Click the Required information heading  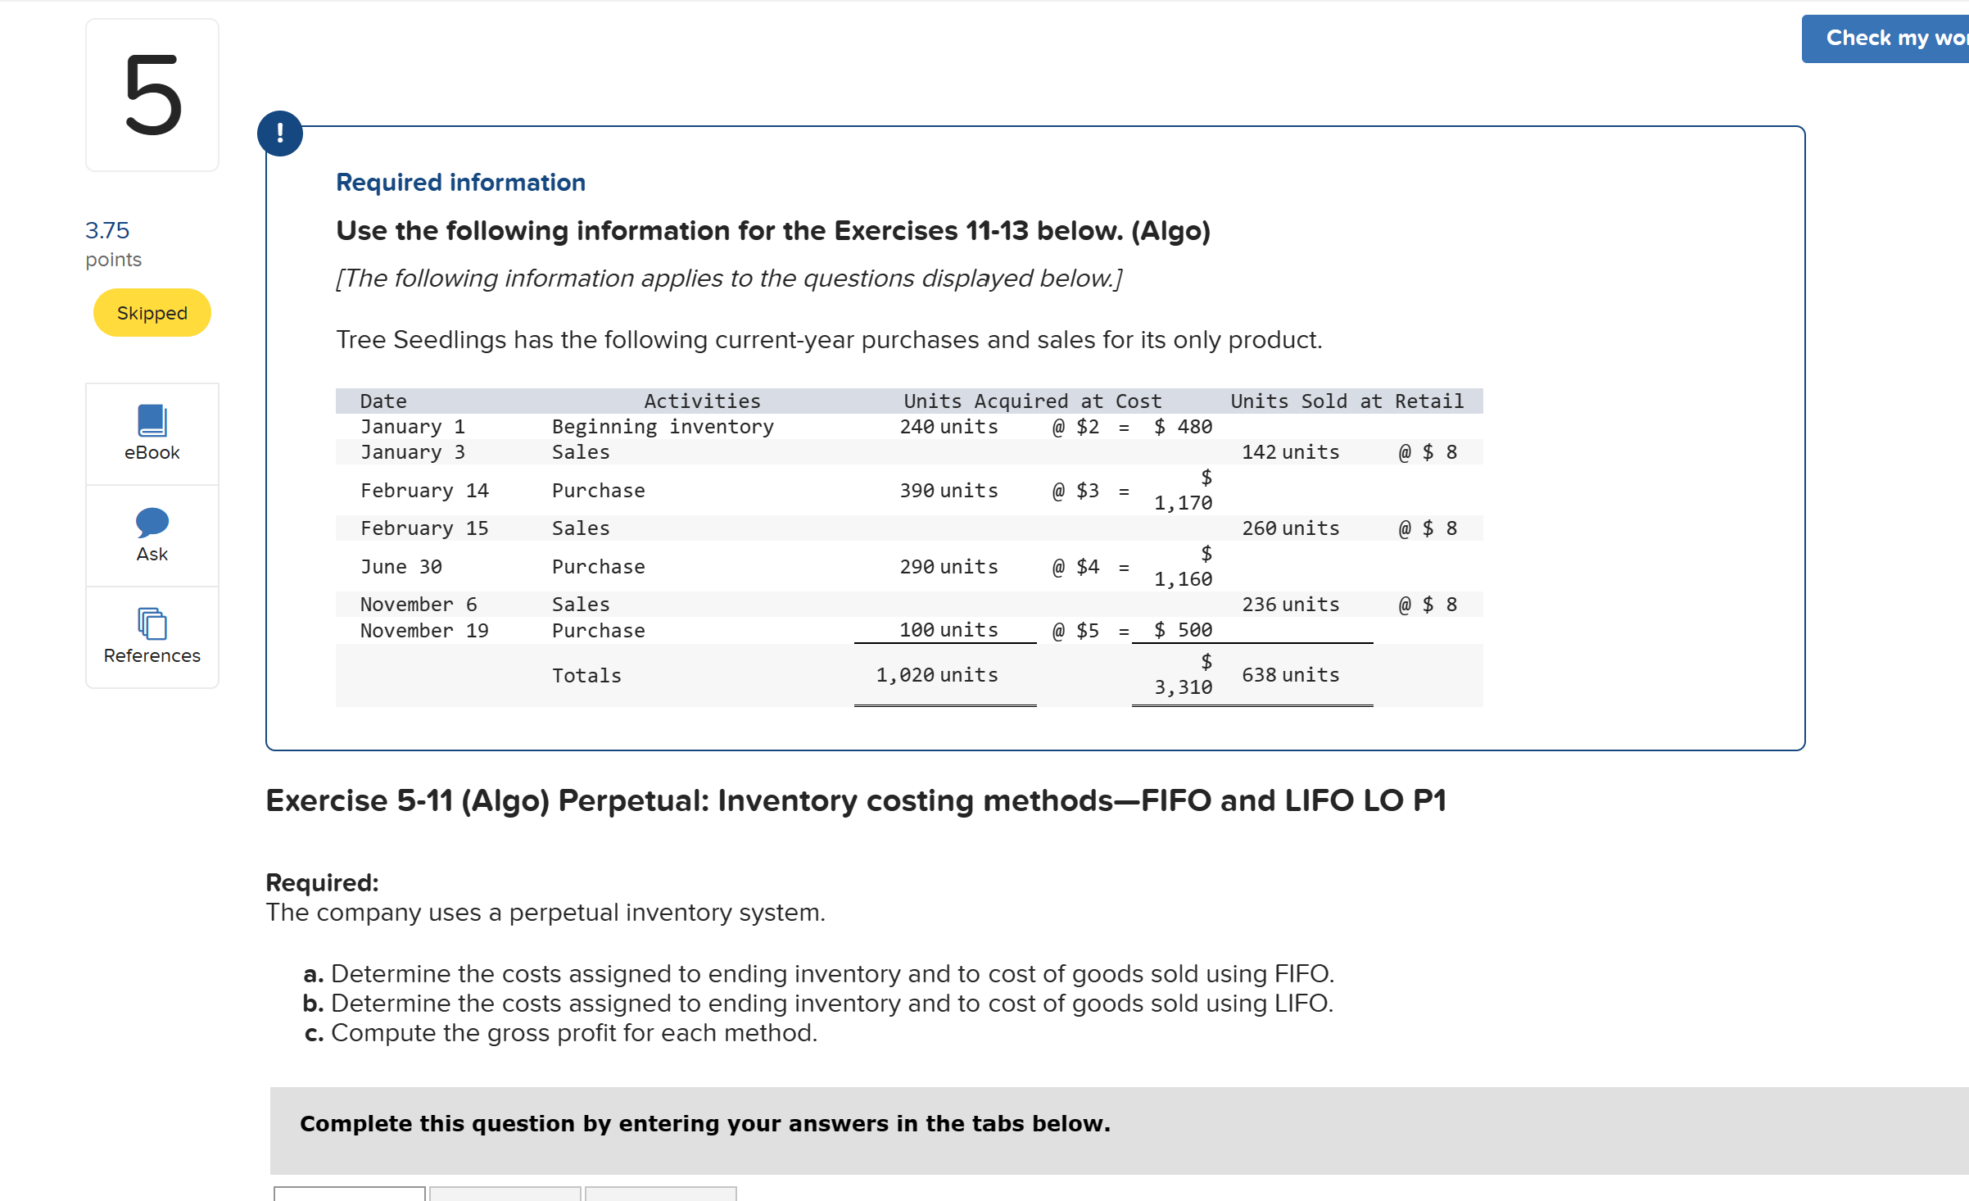click(460, 182)
